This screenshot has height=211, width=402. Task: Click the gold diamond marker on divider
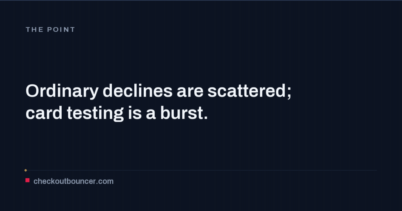click(x=26, y=170)
